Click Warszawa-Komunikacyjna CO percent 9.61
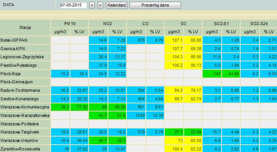The width and height of the screenshot is (277, 152). 155,107
